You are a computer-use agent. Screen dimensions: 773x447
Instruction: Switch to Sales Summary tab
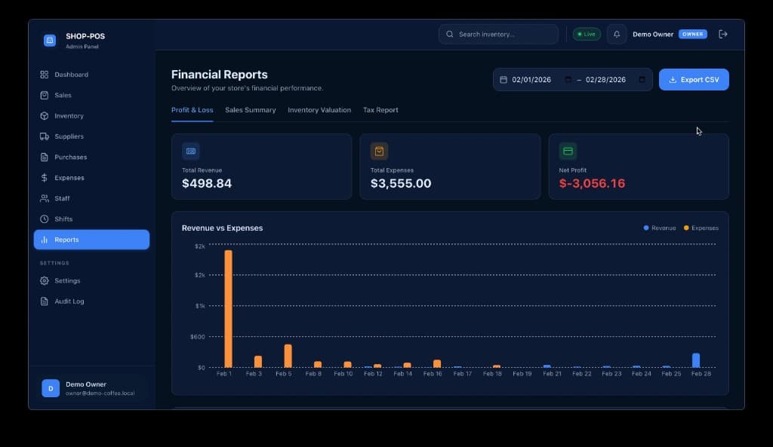251,110
